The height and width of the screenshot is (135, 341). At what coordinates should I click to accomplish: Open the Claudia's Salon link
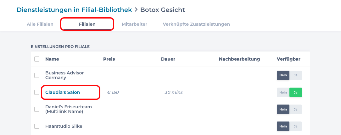[x=63, y=92]
